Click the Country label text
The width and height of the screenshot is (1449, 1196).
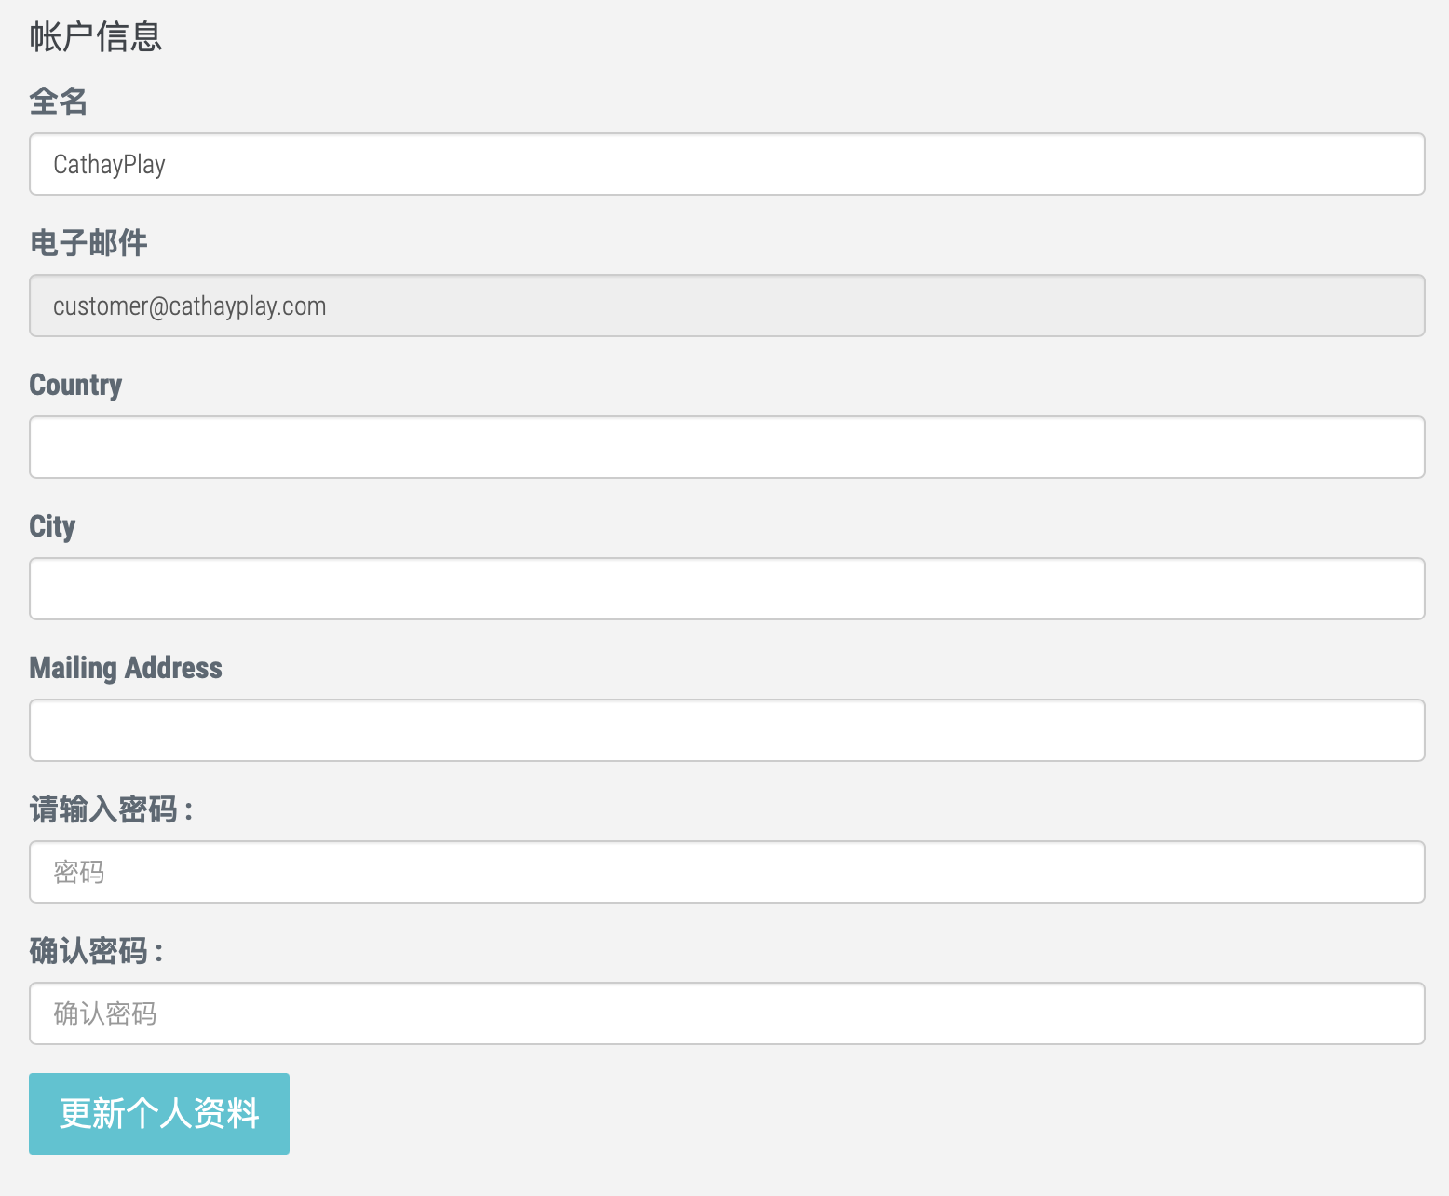[75, 385]
